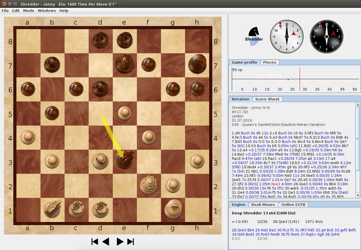Select the black bishop on b7
The height and width of the screenshot is (250, 361).
(52, 64)
